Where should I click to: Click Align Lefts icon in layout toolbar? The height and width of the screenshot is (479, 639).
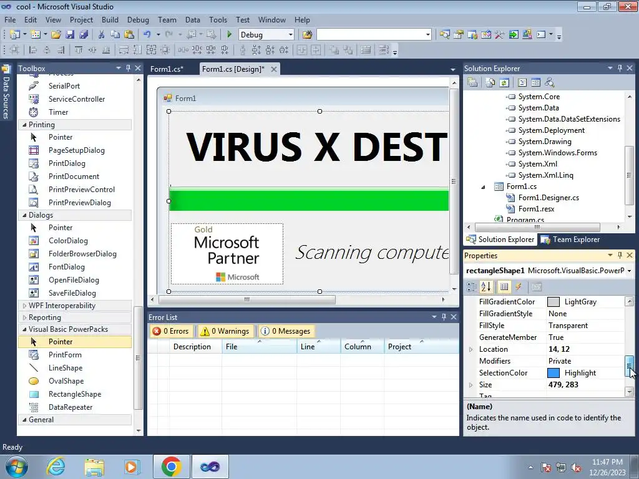click(33, 50)
